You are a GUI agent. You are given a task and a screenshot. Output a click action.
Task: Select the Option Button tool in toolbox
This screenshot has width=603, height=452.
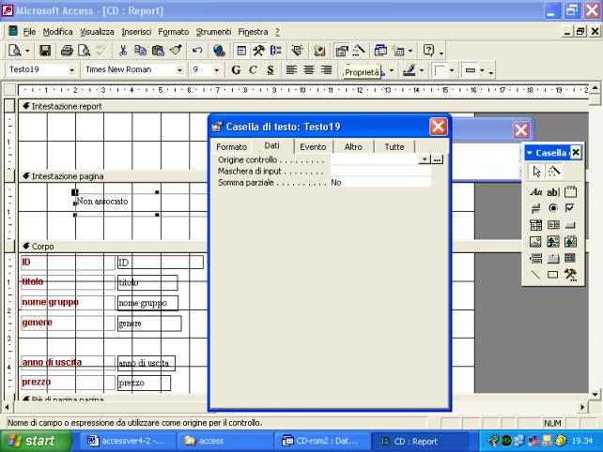[553, 208]
